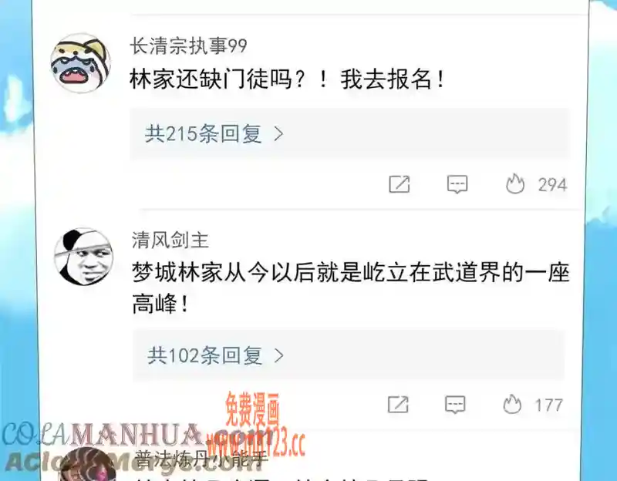Open the partially visible bottom commenter avatar

[x=86, y=465]
